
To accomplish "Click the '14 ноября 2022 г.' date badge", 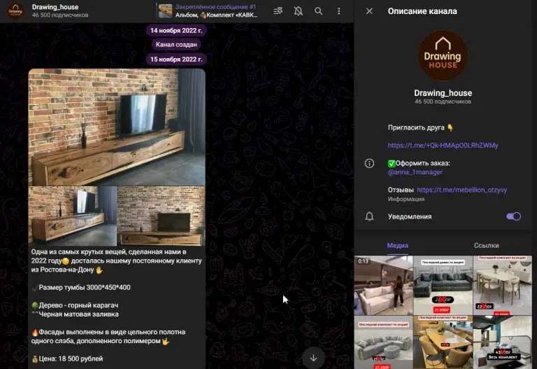I will click(x=176, y=31).
